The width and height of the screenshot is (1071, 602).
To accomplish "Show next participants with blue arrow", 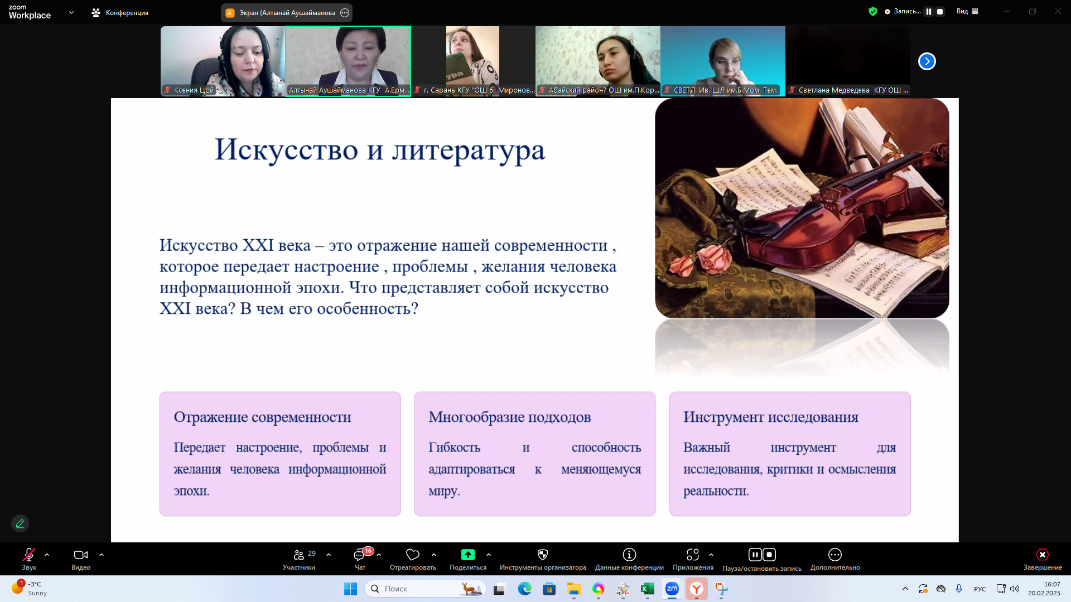I will coord(927,61).
